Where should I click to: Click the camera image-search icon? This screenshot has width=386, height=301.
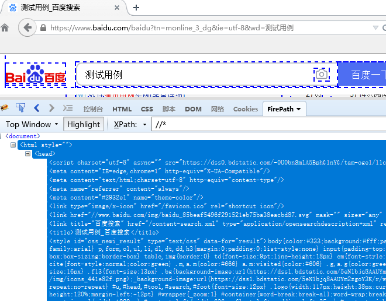point(322,74)
